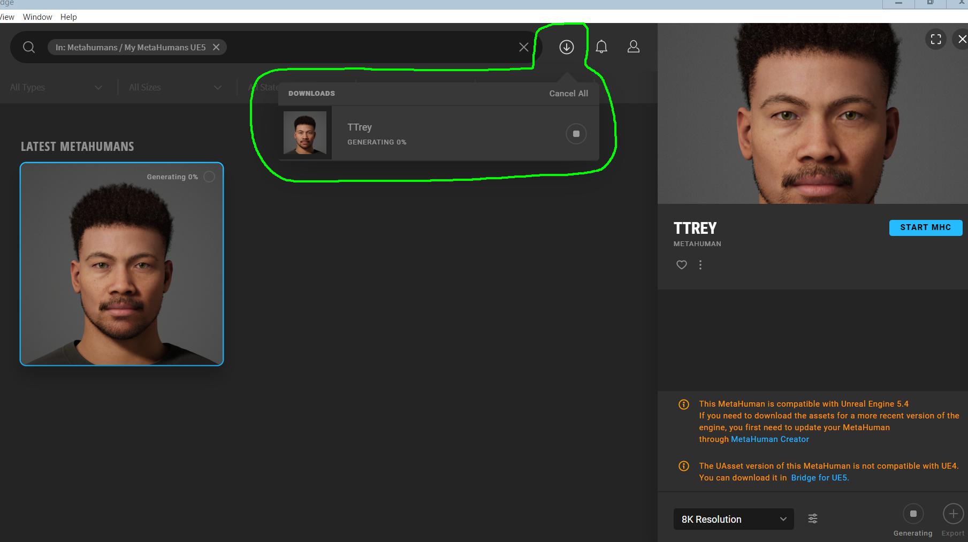Click Cancel All in downloads

click(x=568, y=93)
